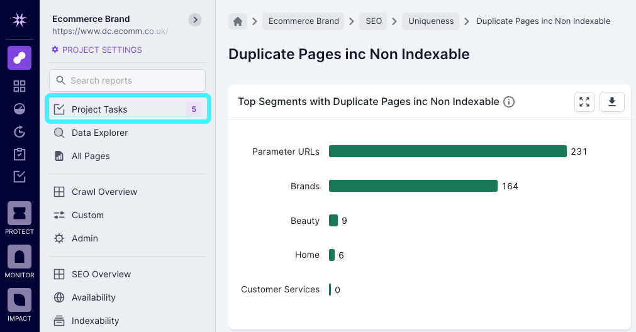Click the Parameter URLs bar
This screenshot has height=332, width=636.
[448, 151]
